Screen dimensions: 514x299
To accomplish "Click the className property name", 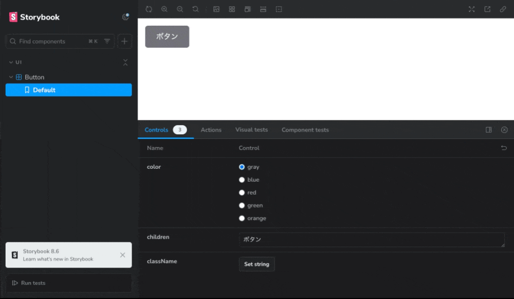I will click(x=162, y=261).
